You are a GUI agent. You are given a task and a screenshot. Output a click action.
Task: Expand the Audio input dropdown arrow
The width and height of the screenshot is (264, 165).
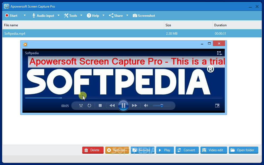tap(59, 15)
